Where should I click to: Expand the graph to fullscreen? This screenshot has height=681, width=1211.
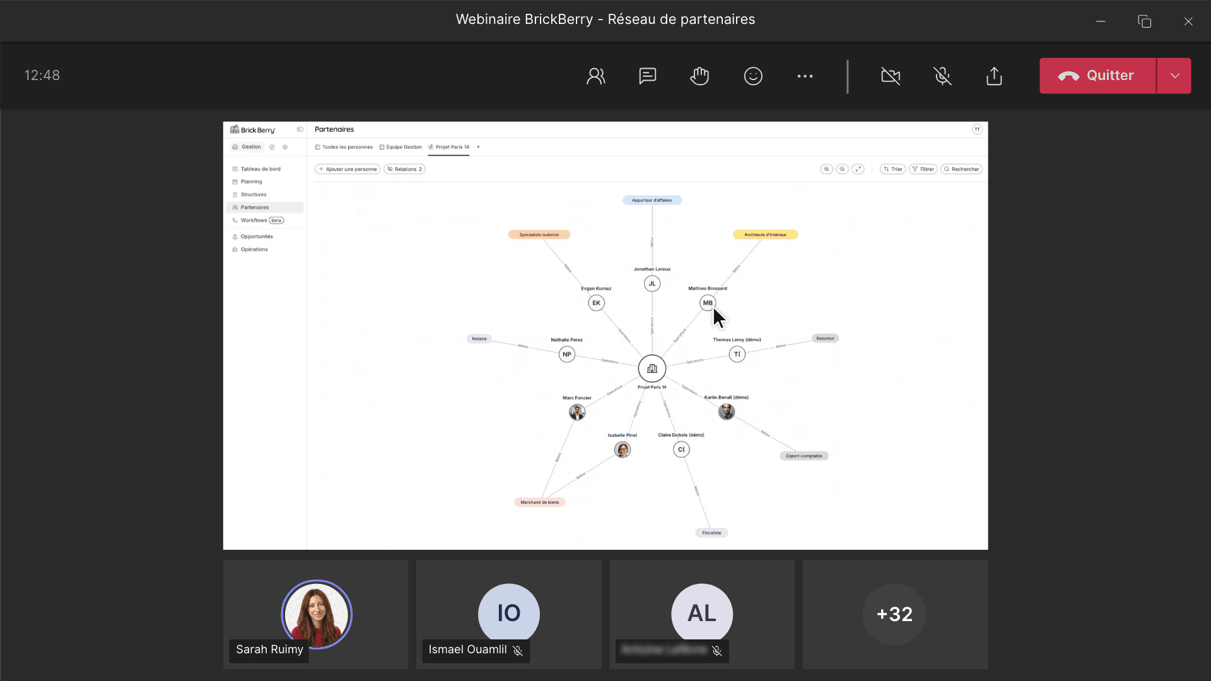[858, 169]
